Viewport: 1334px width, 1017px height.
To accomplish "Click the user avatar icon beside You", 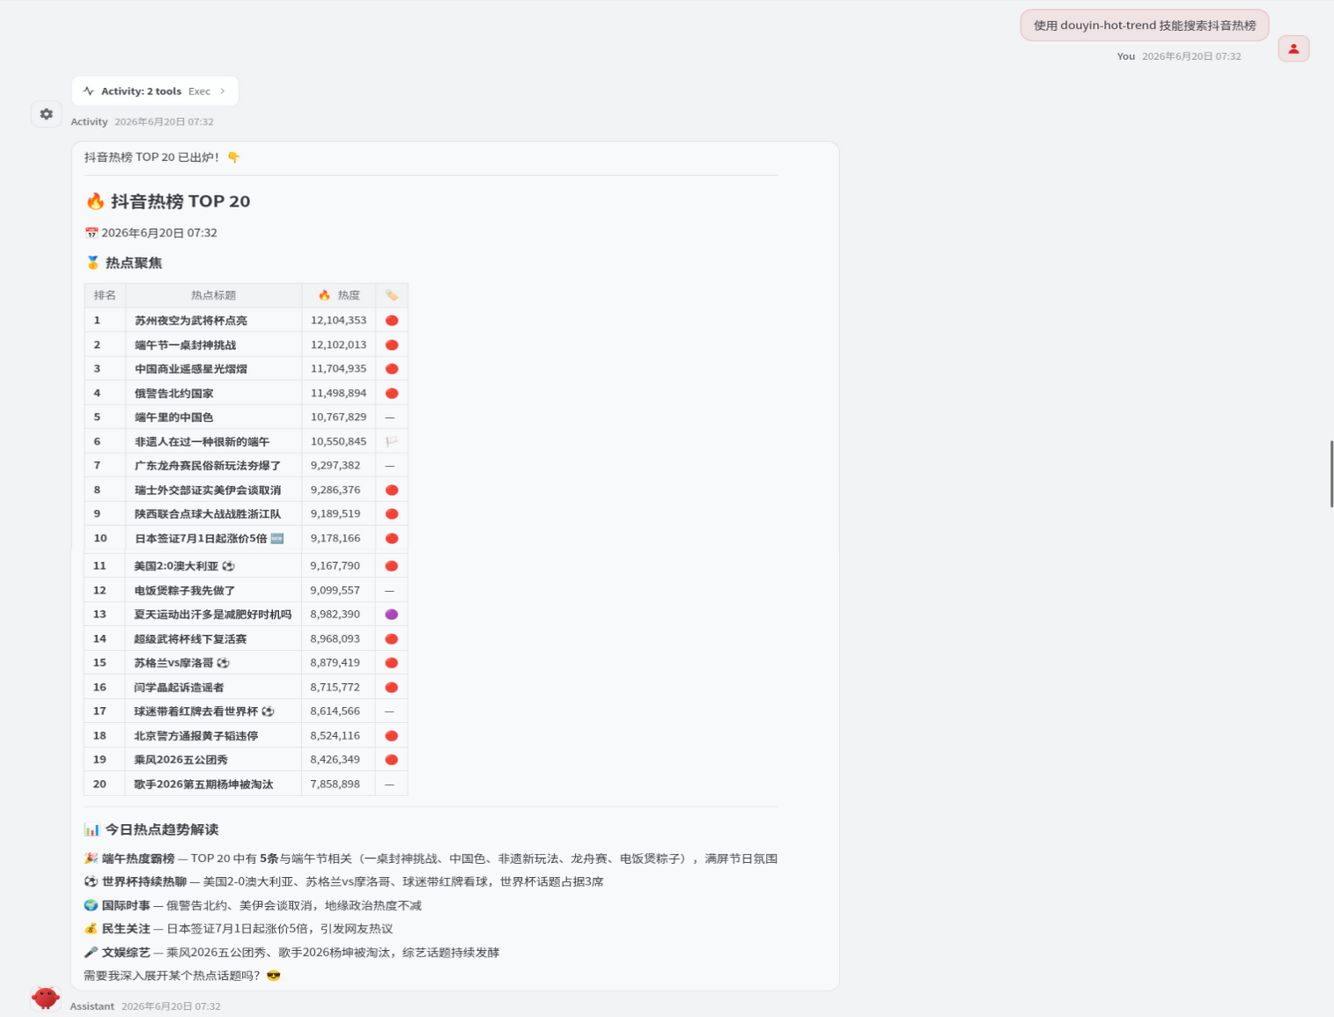I will coord(1293,49).
